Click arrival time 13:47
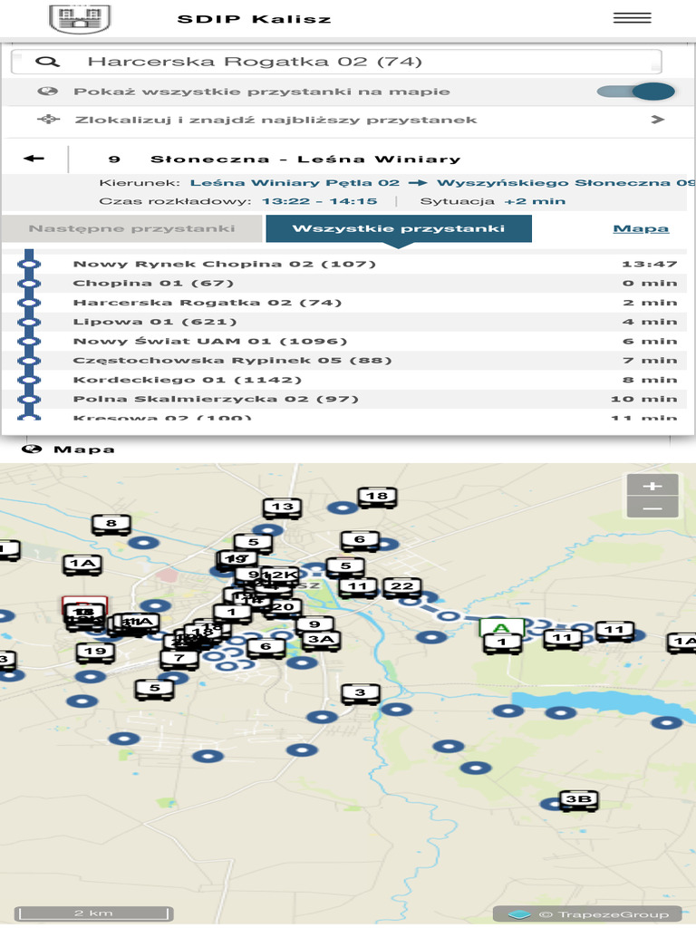Screen dimensions: 696x928 click(649, 264)
